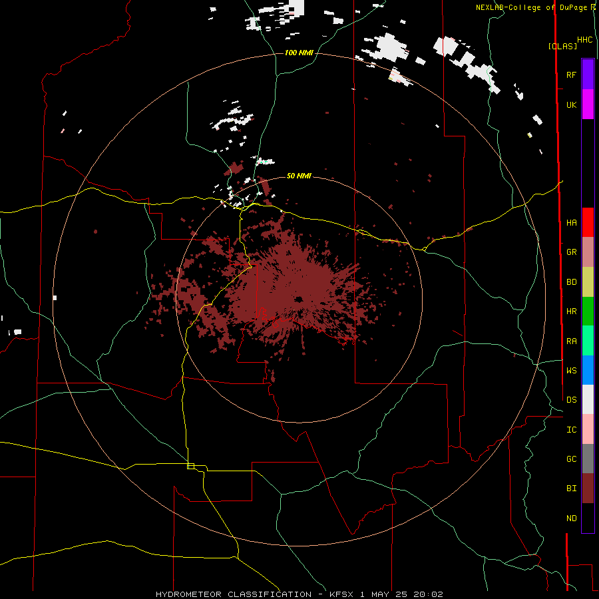Click the UK legend label text
599x599 pixels.
point(572,105)
